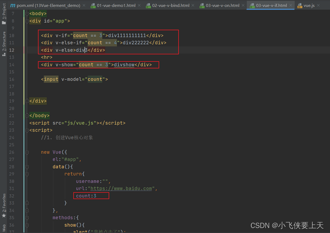Screen dimensions: 330x233
Task: Click the script src="js/vue.js" line
Action: tap(77, 123)
